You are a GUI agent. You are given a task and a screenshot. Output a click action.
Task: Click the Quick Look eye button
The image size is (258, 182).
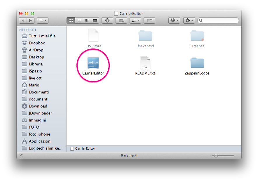[107, 20]
